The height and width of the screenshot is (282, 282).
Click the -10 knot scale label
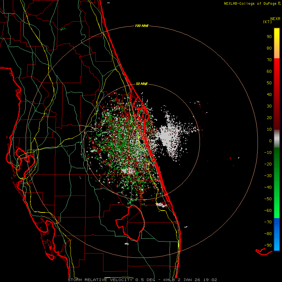(268, 153)
